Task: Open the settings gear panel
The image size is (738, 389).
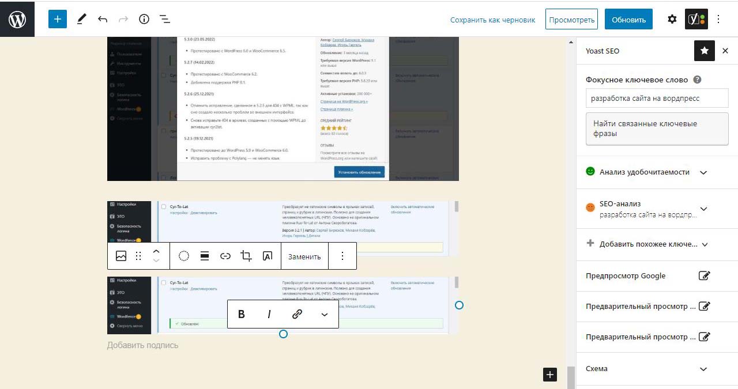Action: coord(672,19)
